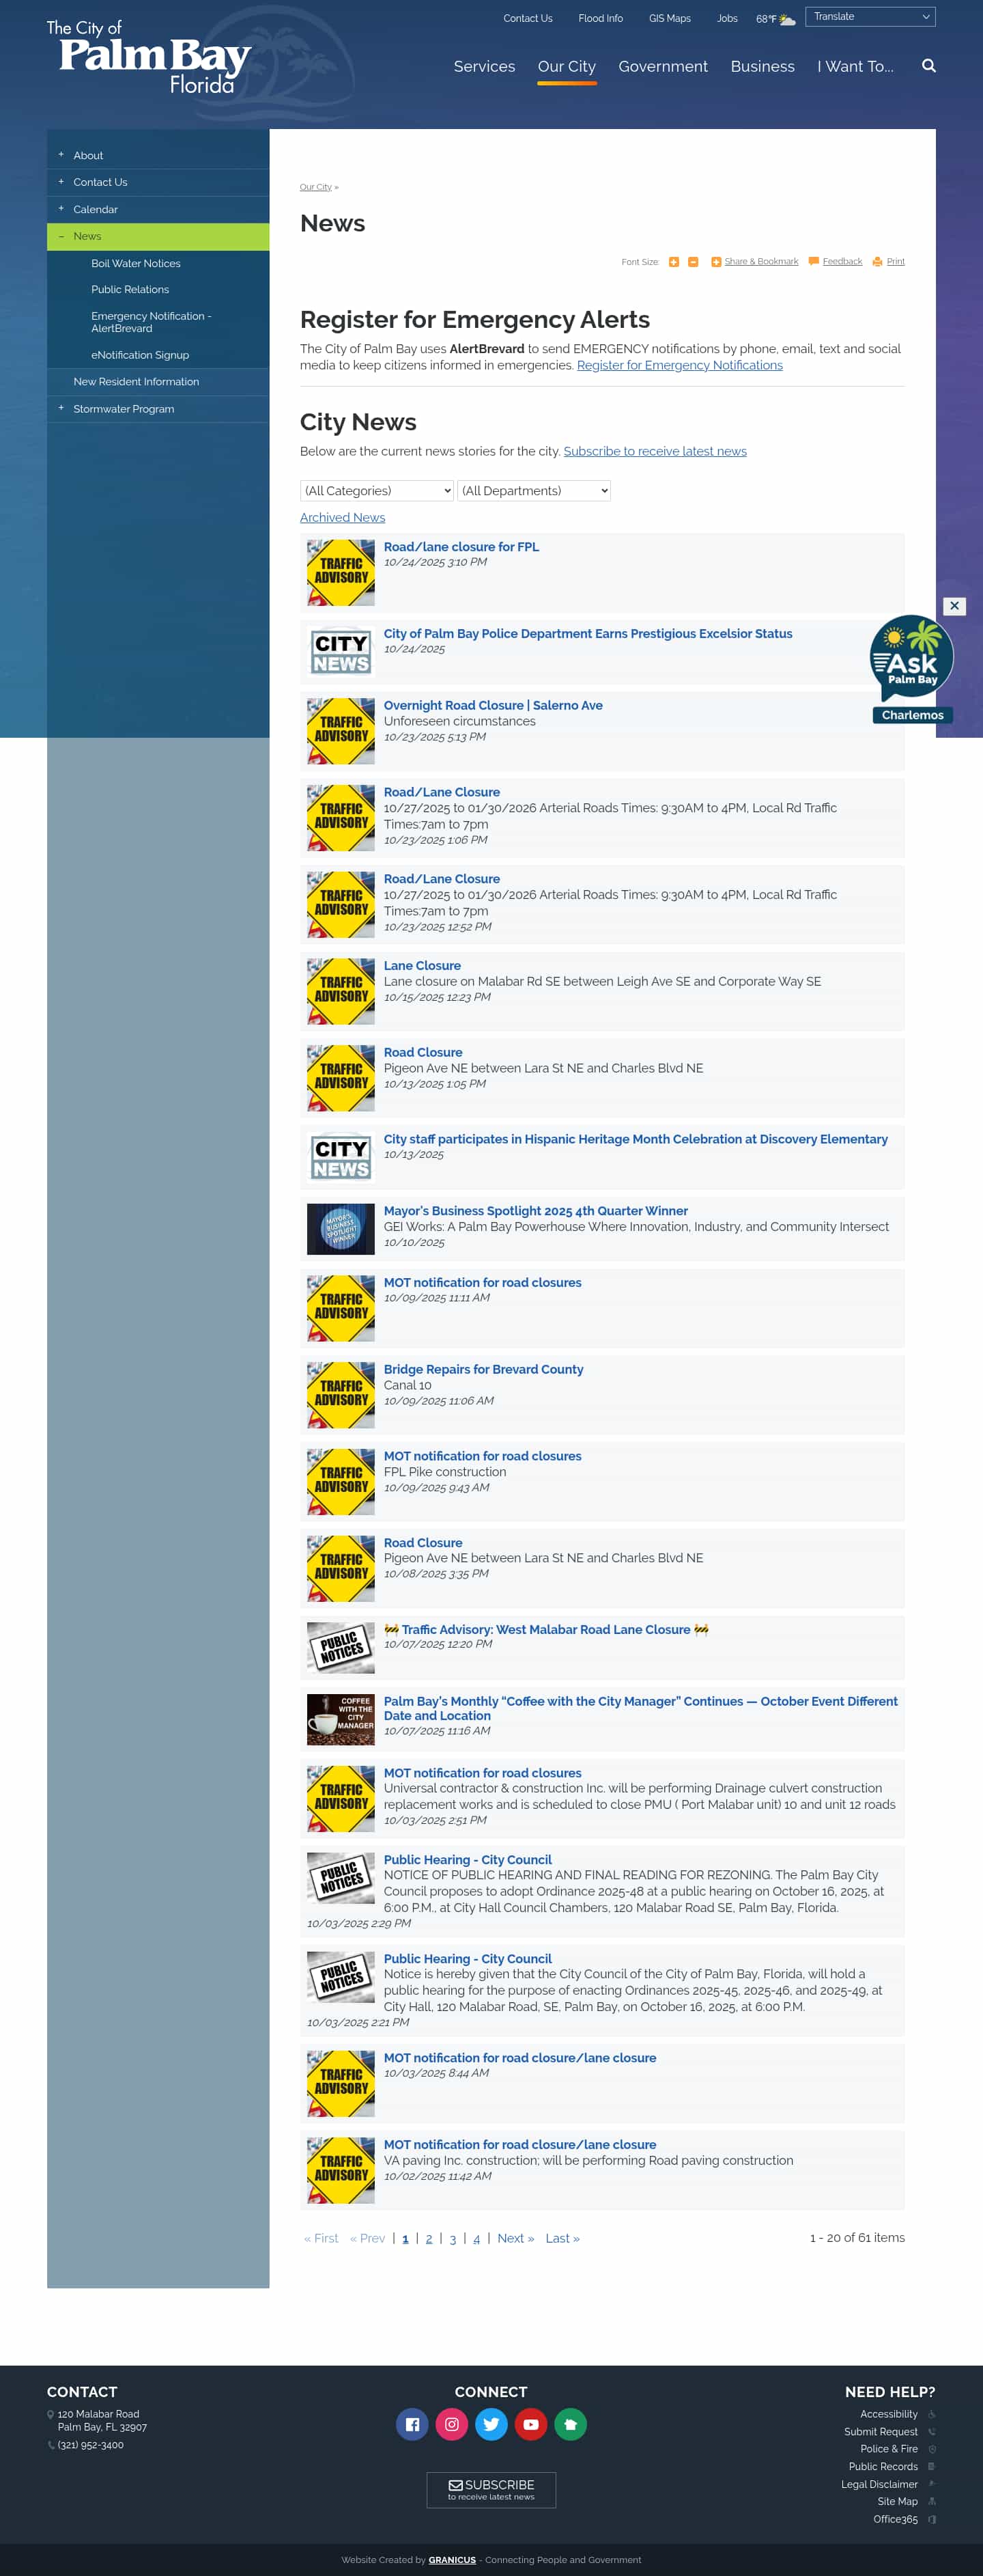This screenshot has height=2576, width=983.
Task: Open GIS Maps in the top bar
Action: [669, 18]
